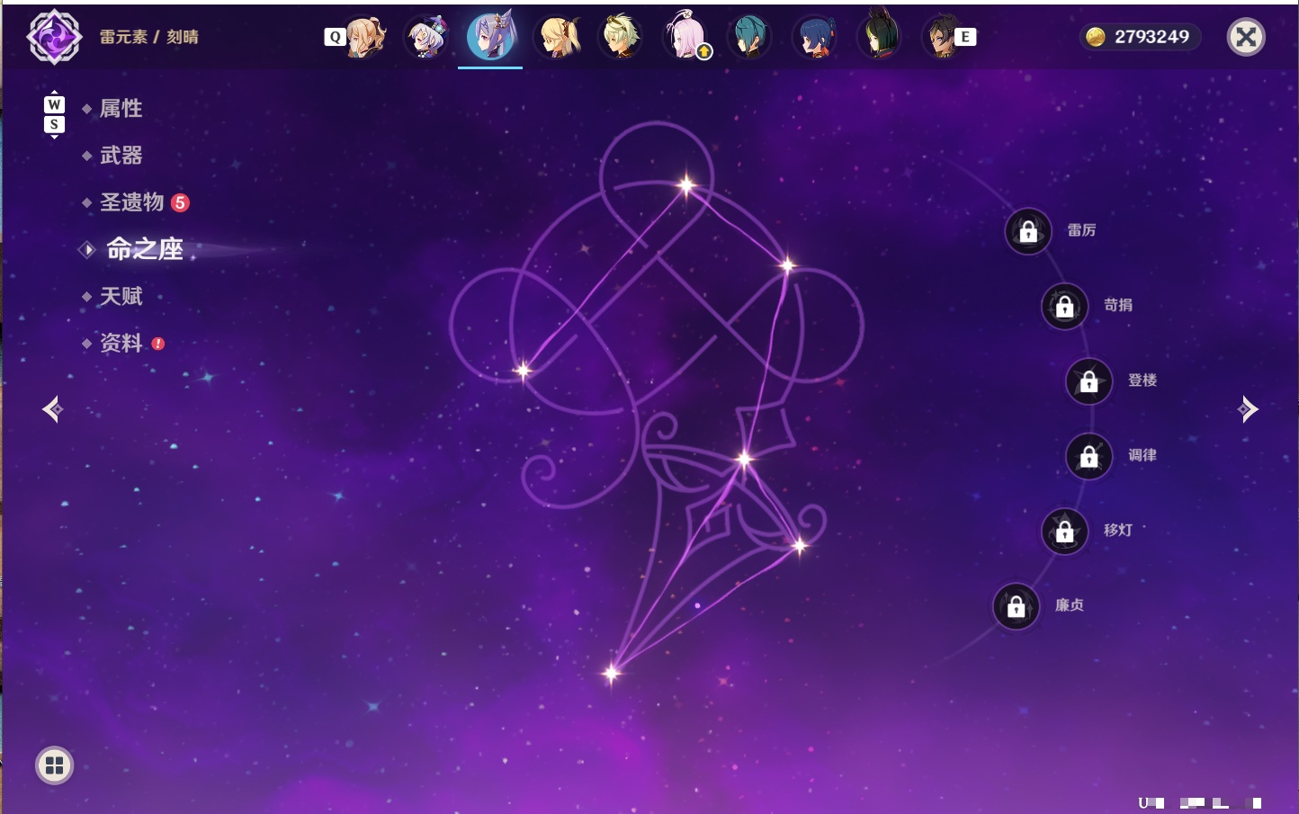Image resolution: width=1299 pixels, height=814 pixels.
Task: Select the pink-haired avatar with upgrade arrow
Action: point(686,37)
